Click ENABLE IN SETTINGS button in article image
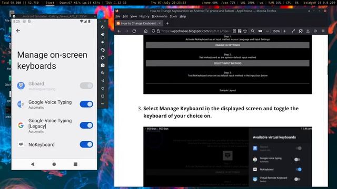This screenshot has height=189, width=337. click(x=227, y=45)
